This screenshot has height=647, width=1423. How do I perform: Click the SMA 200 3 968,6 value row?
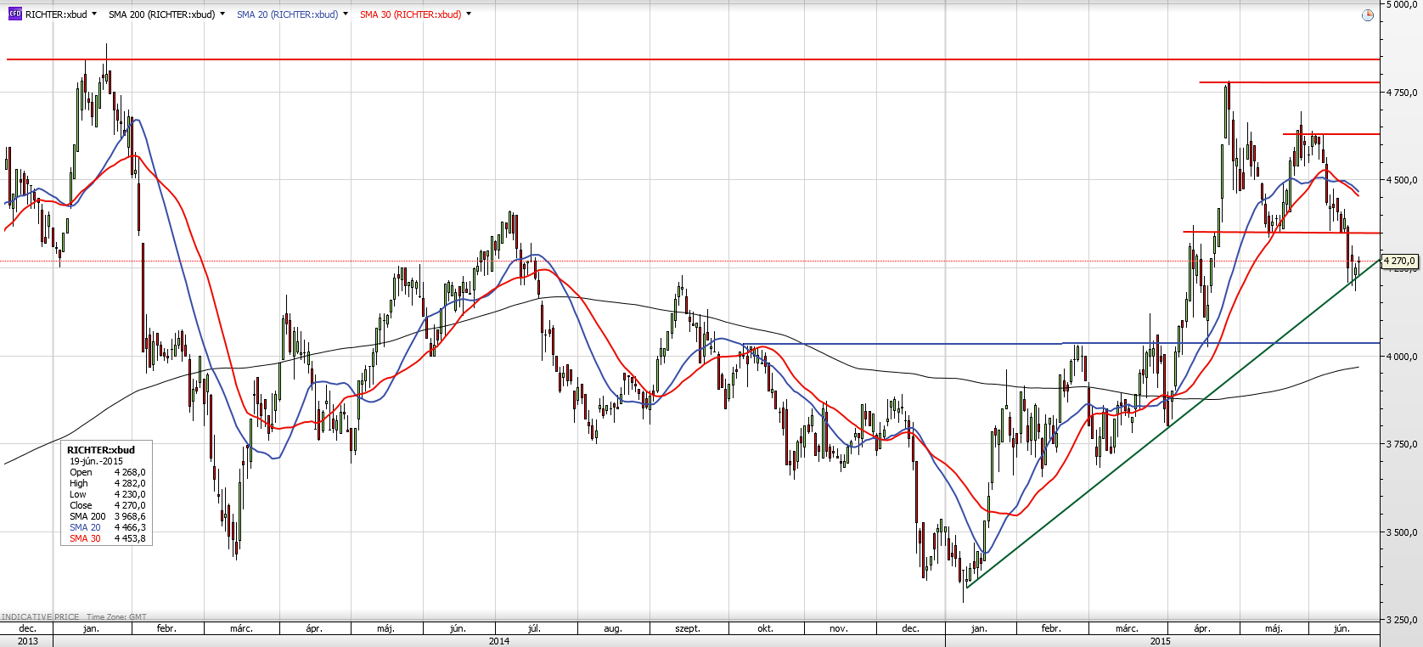coord(108,516)
